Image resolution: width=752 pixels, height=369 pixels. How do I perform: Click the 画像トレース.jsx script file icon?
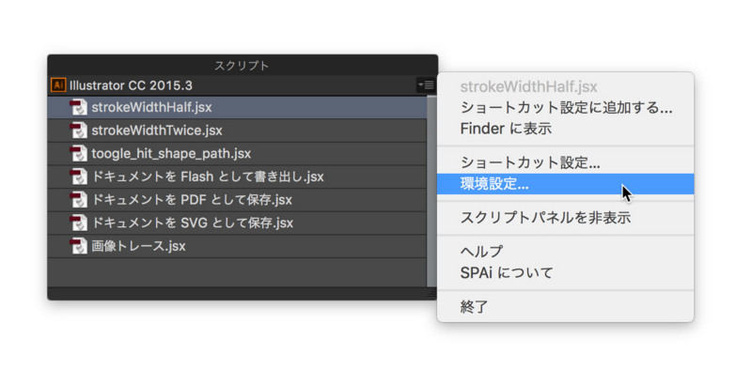point(79,246)
